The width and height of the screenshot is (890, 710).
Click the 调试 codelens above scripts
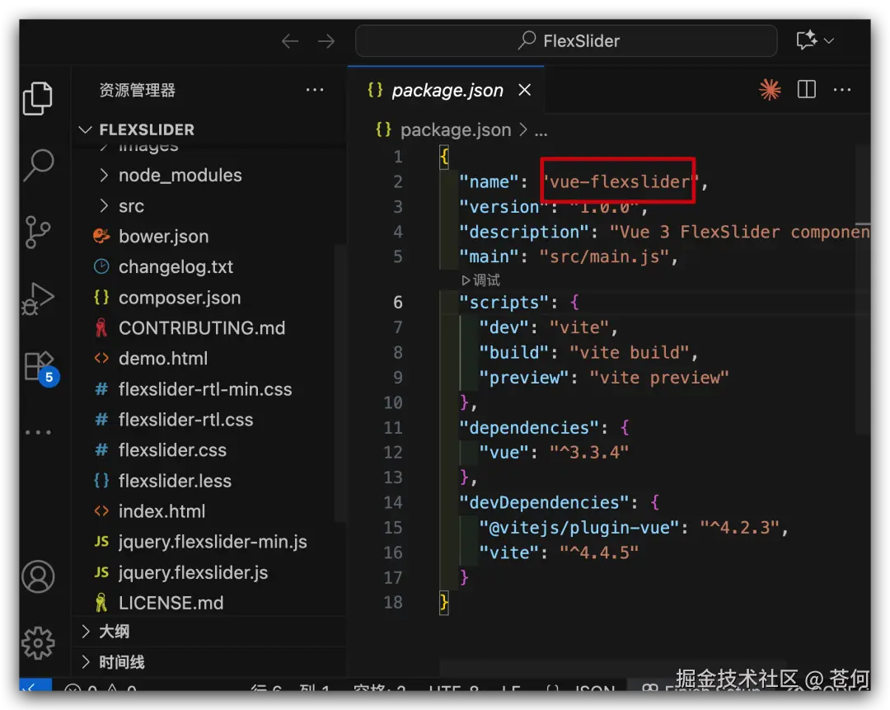481,280
